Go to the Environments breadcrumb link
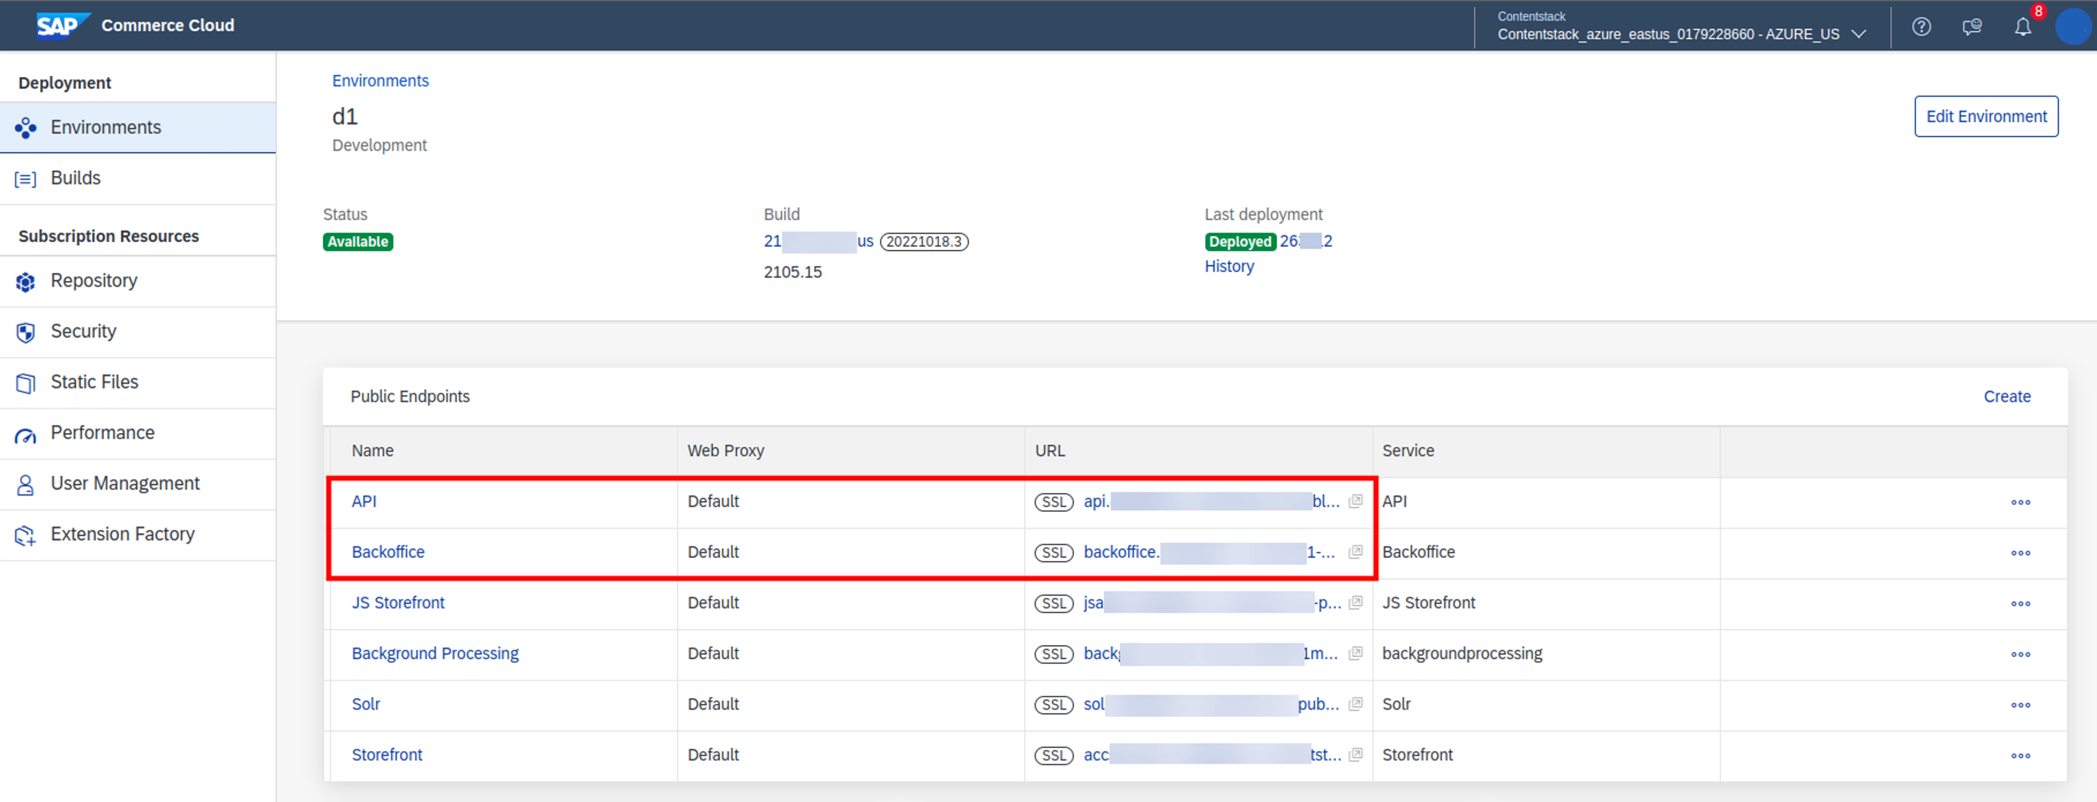 pyautogui.click(x=380, y=81)
